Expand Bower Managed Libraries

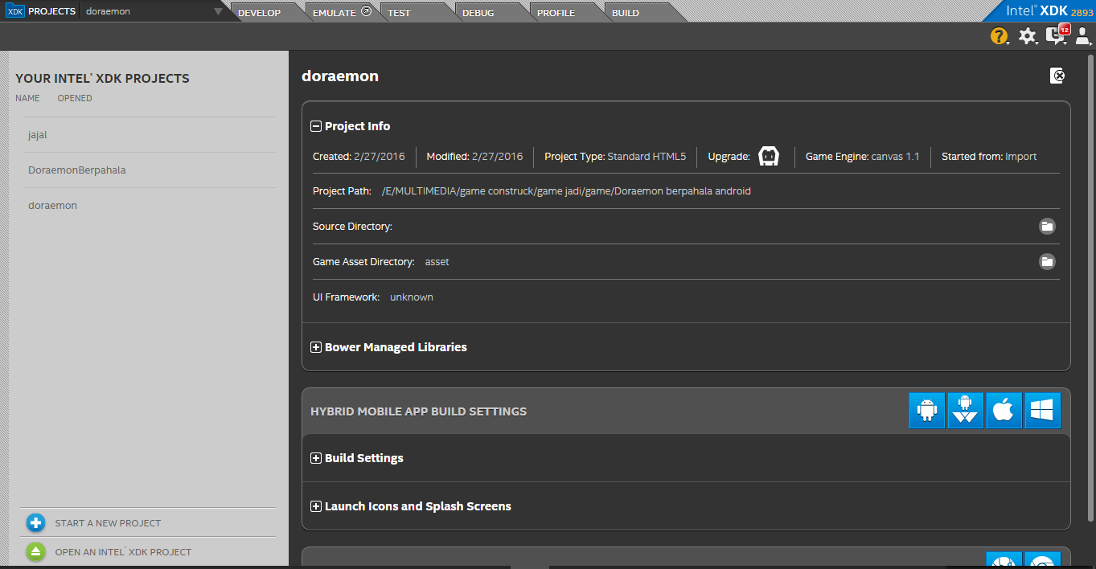click(x=316, y=347)
